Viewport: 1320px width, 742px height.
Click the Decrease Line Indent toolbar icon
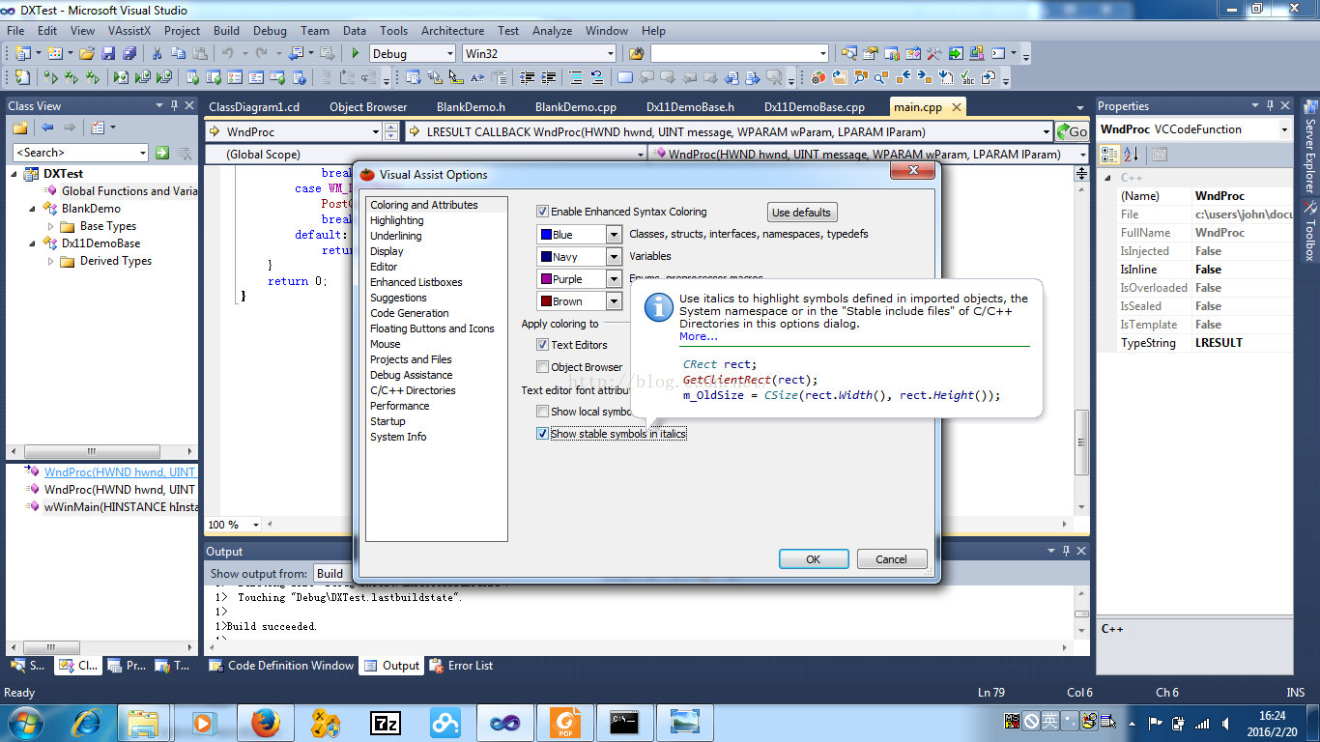click(x=527, y=77)
